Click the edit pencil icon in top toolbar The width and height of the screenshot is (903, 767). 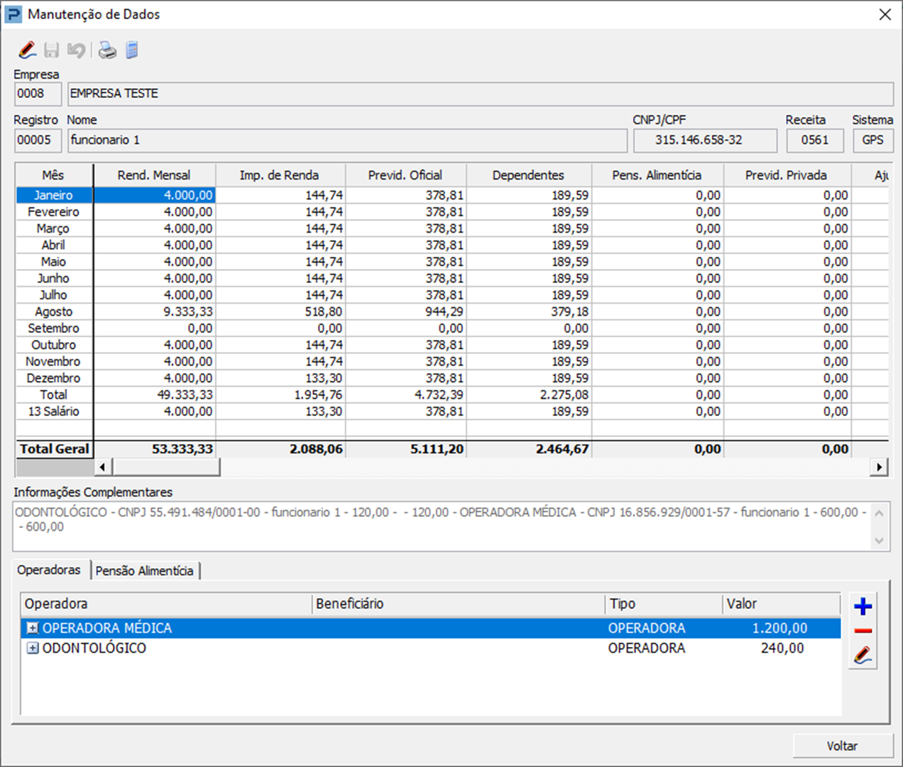(27, 50)
